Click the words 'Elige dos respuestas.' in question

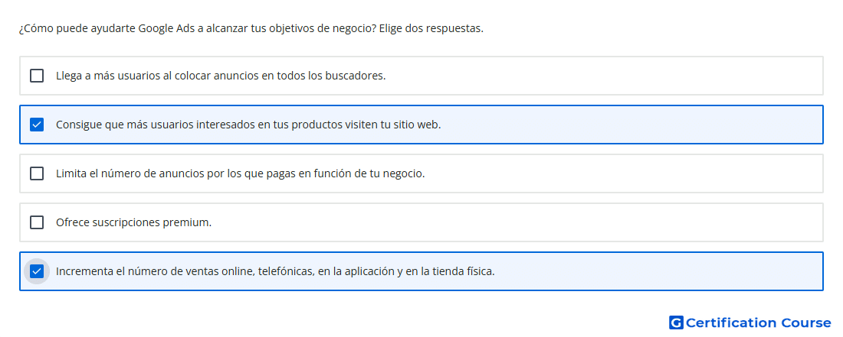click(x=431, y=28)
